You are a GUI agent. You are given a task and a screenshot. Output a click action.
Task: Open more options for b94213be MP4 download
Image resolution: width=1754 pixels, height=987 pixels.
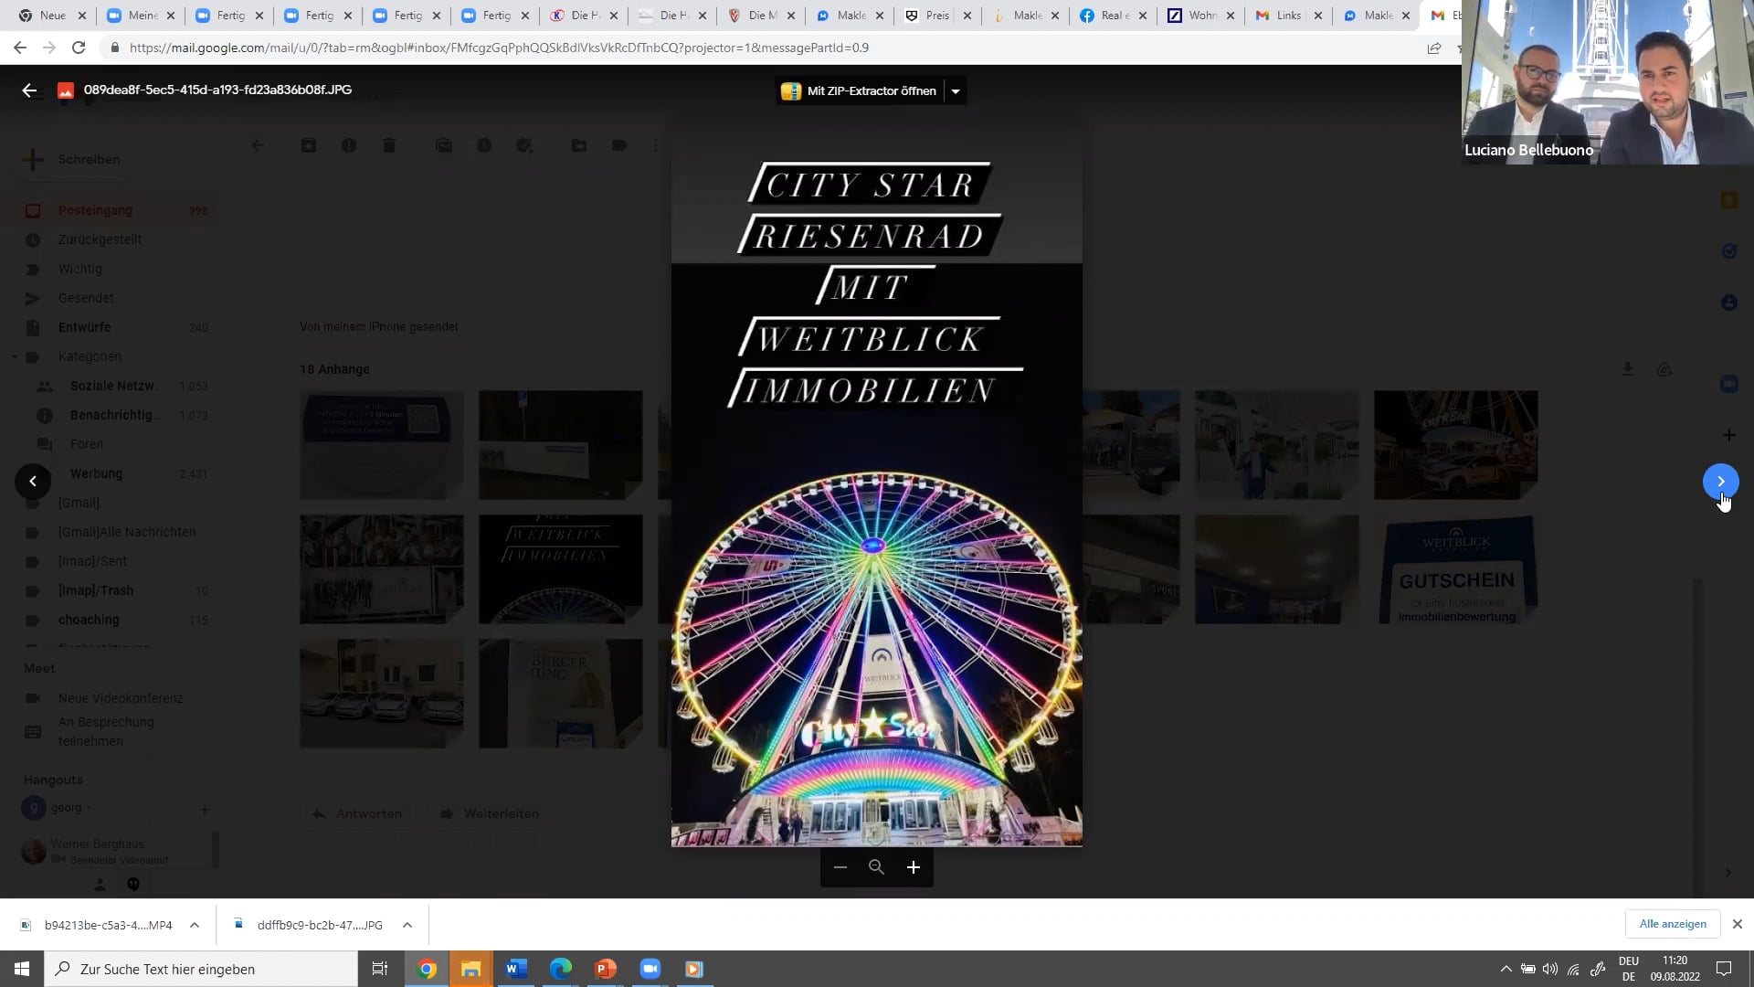pyautogui.click(x=195, y=925)
